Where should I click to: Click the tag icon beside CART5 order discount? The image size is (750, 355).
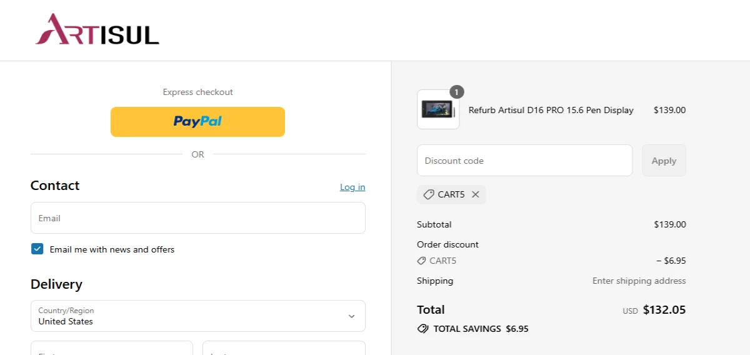coord(422,261)
